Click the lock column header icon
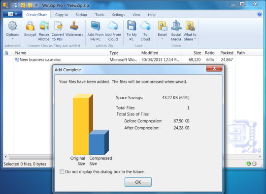The height and width of the screenshot is (194, 266). pos(6,53)
